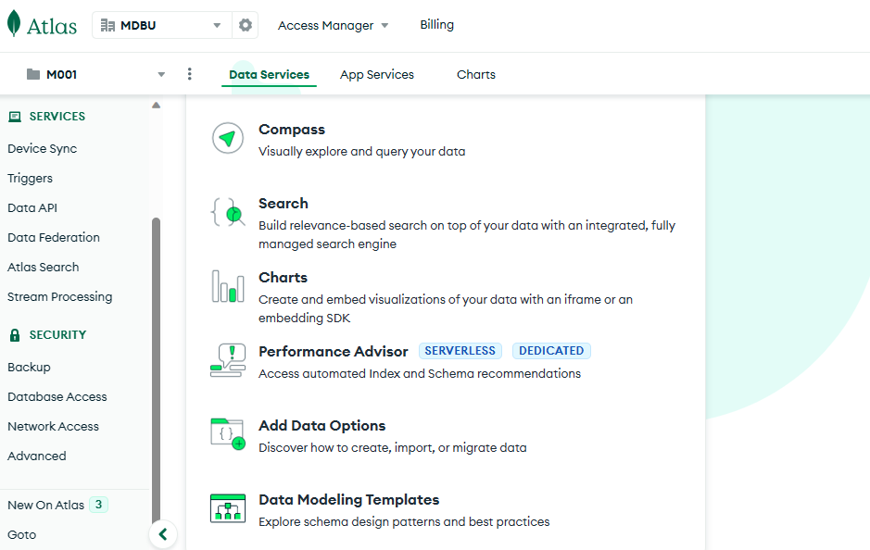
Task: Click the Performance Advisor icon
Action: click(227, 360)
